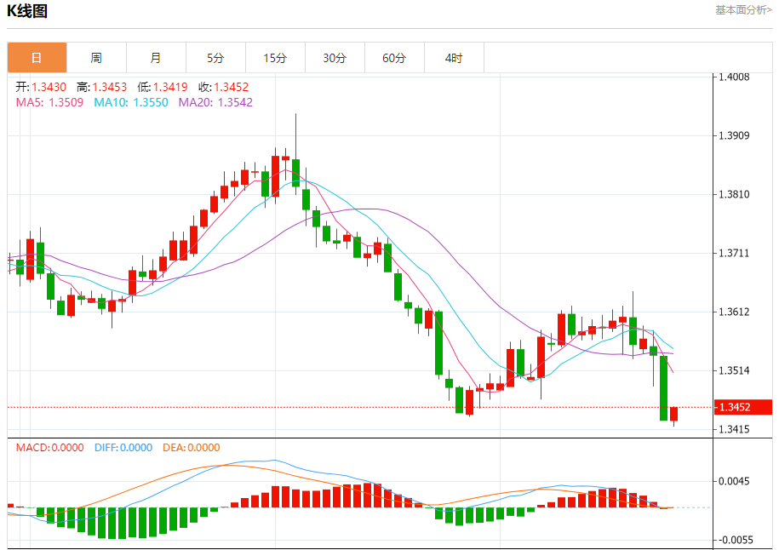
Task: Switch to the 月 monthly tab
Action: 156,58
